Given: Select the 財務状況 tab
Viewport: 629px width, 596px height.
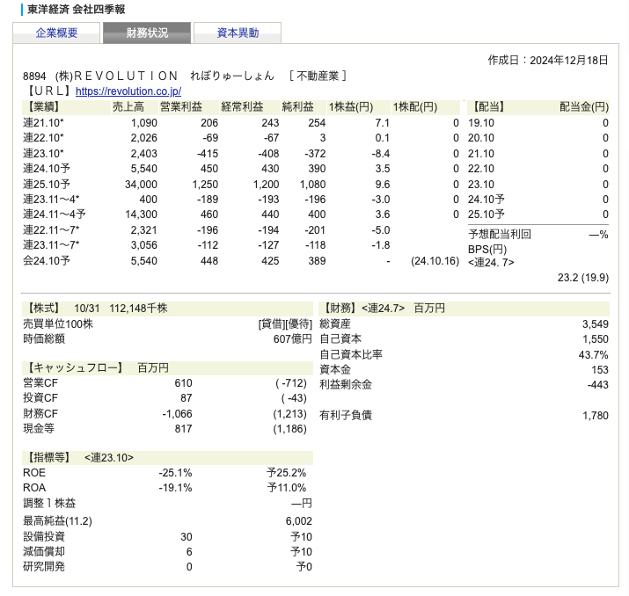Looking at the screenshot, I should point(147,33).
